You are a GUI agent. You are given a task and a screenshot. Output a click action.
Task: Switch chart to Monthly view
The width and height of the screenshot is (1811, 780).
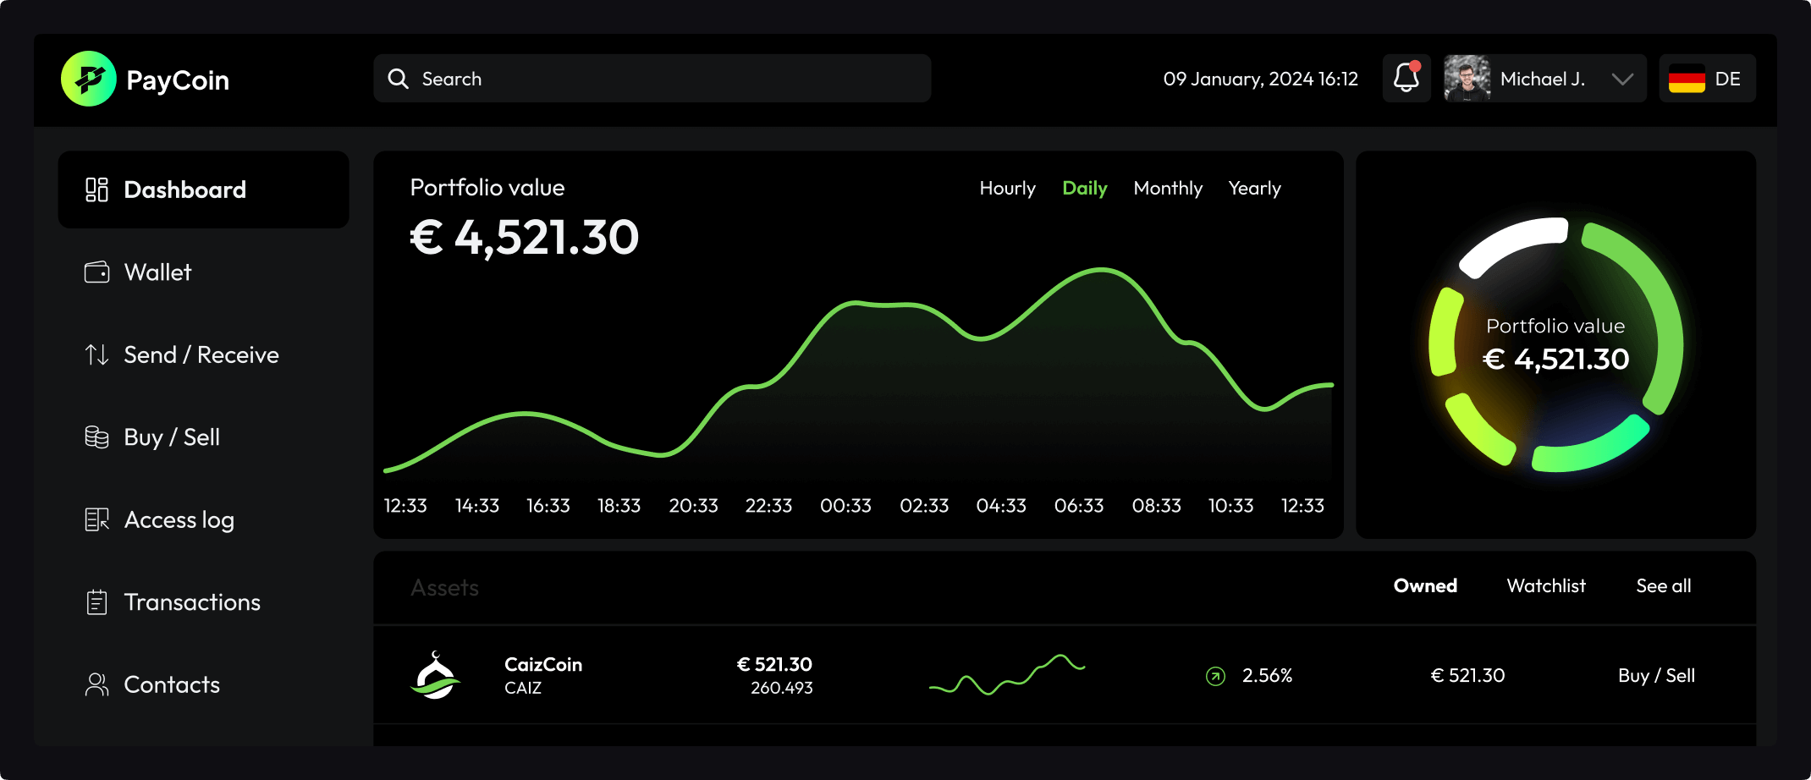(1167, 188)
